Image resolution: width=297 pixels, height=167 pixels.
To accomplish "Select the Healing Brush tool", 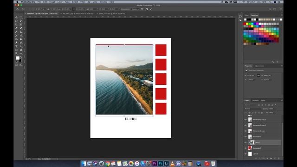I will tap(21, 28).
